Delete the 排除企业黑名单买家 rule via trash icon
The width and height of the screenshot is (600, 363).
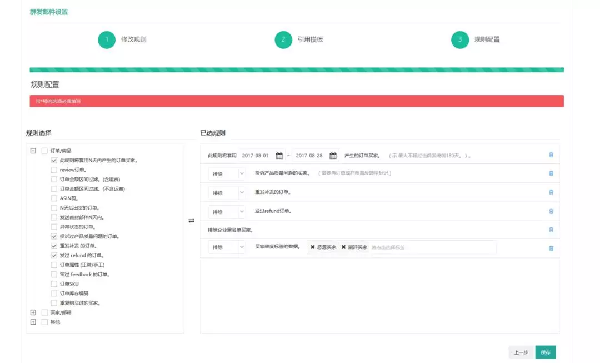pyautogui.click(x=551, y=230)
